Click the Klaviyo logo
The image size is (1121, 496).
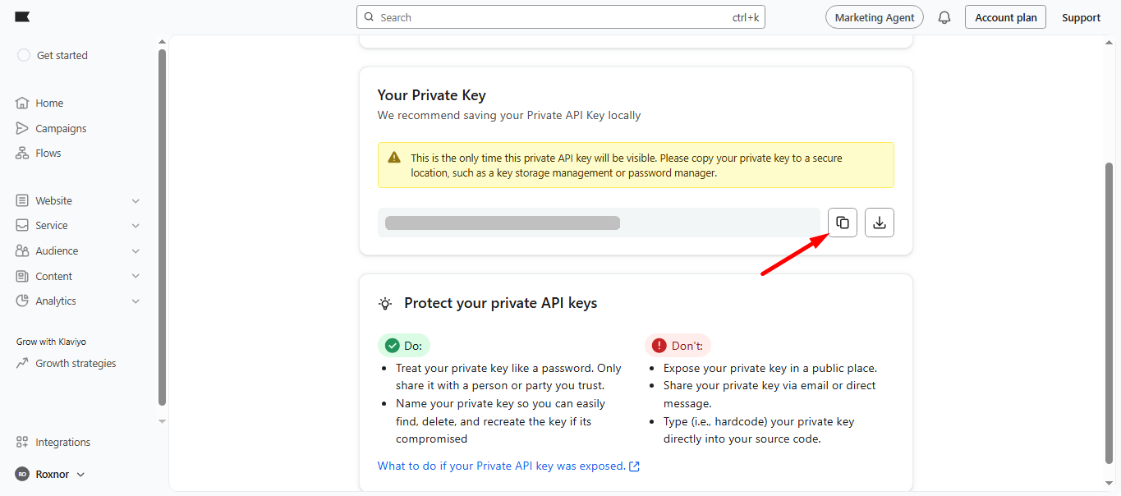(x=22, y=16)
